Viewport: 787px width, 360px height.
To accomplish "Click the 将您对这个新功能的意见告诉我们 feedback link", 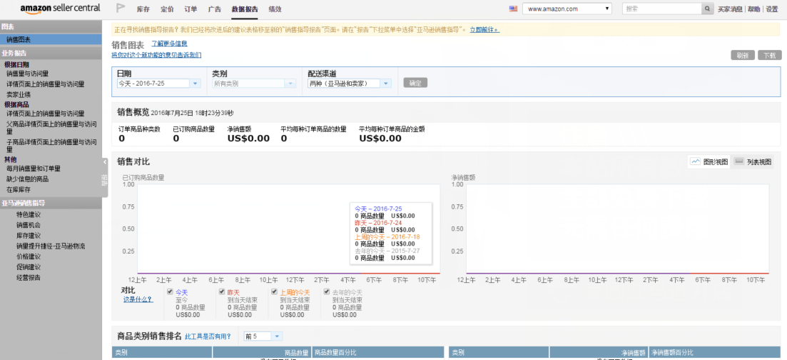I will (x=156, y=55).
